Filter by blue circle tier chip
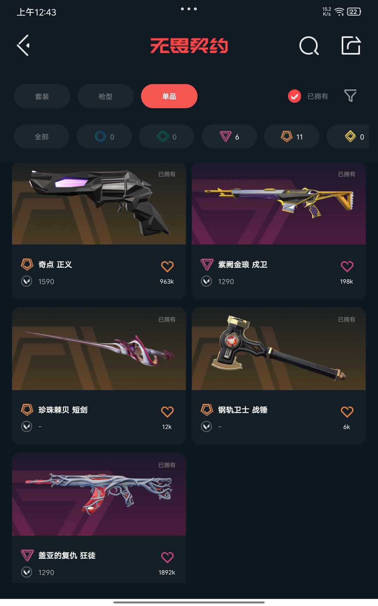Screen dimensions: 378x606 tap(104, 136)
